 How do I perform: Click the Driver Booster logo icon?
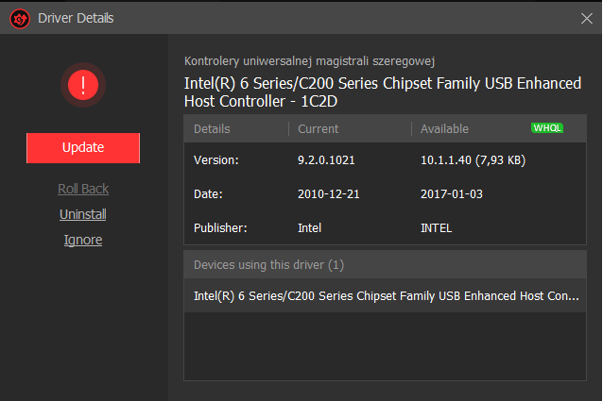coord(20,19)
